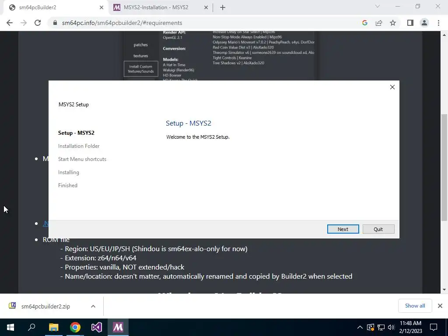Open the Chrome three-dot menu
Screen dimensions: 448x336
pos(438,23)
